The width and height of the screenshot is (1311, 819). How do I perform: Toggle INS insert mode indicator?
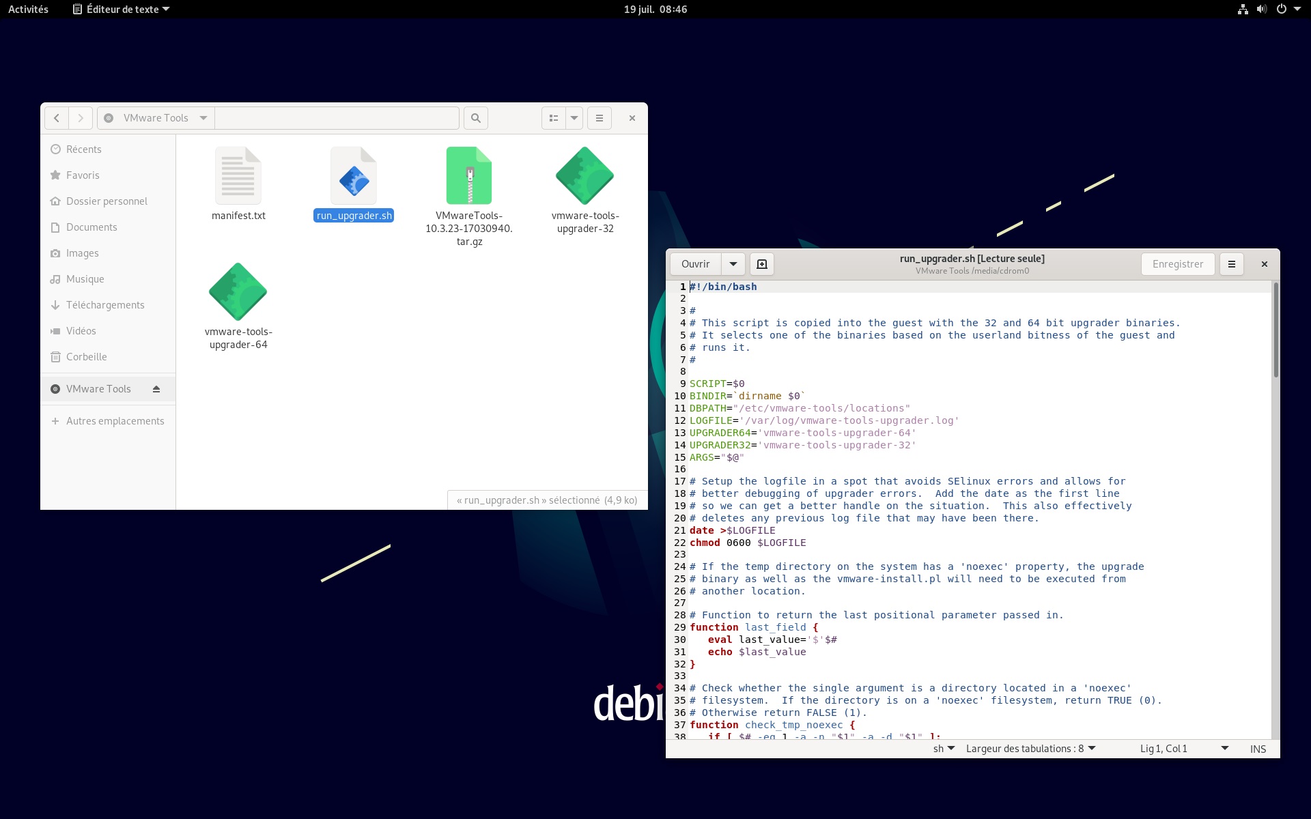click(1258, 749)
